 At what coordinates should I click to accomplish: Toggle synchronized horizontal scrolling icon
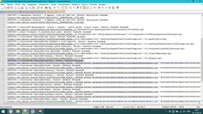pos(66,8)
